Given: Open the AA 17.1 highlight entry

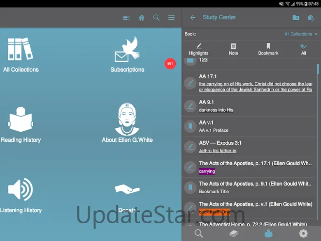Looking at the screenshot, I should click(248, 83).
